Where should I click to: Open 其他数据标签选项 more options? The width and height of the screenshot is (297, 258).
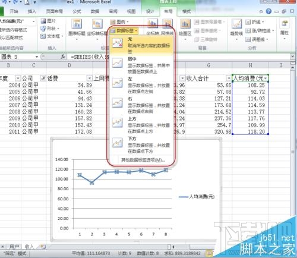tap(143, 160)
